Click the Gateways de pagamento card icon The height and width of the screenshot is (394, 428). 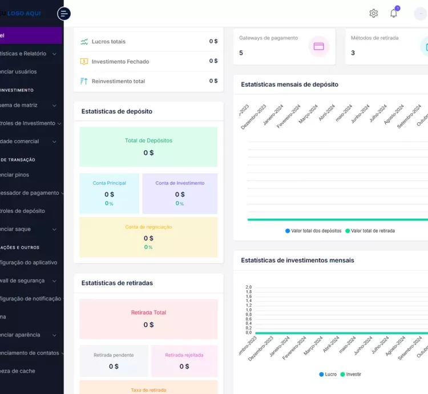point(318,46)
